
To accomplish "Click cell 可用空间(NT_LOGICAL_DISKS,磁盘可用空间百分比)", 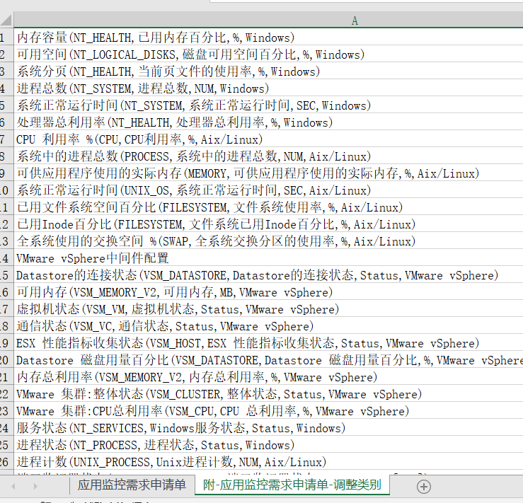I will click(268, 54).
